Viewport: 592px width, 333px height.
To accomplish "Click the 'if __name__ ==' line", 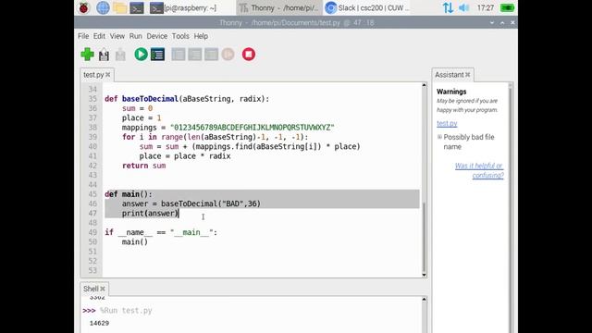I will (x=161, y=232).
